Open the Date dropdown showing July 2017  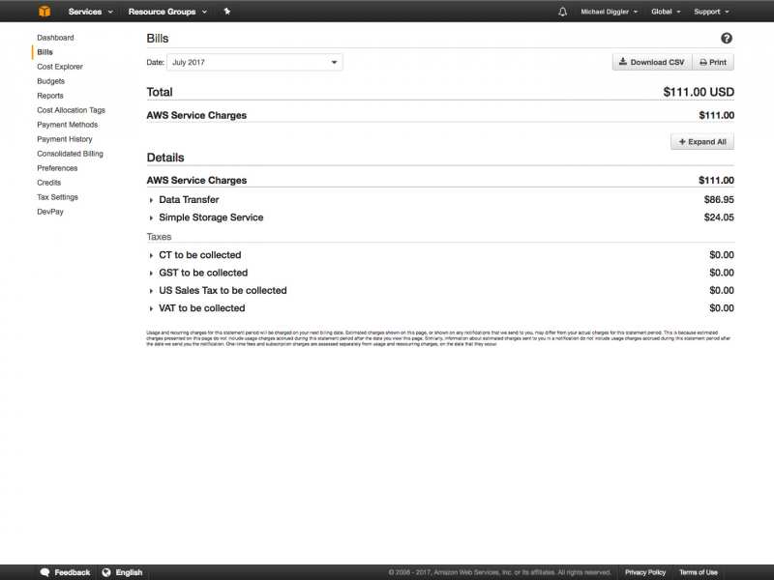click(x=255, y=62)
